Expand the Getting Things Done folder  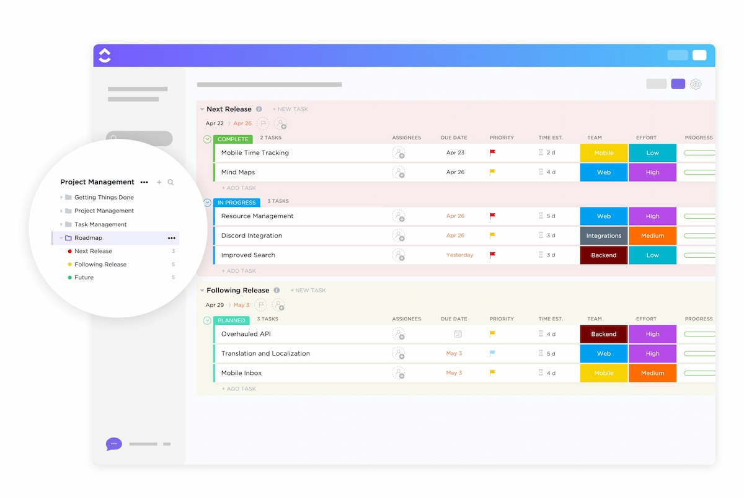coord(61,198)
